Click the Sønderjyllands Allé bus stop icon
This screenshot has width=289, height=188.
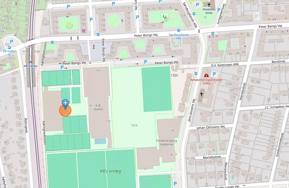coord(179,30)
